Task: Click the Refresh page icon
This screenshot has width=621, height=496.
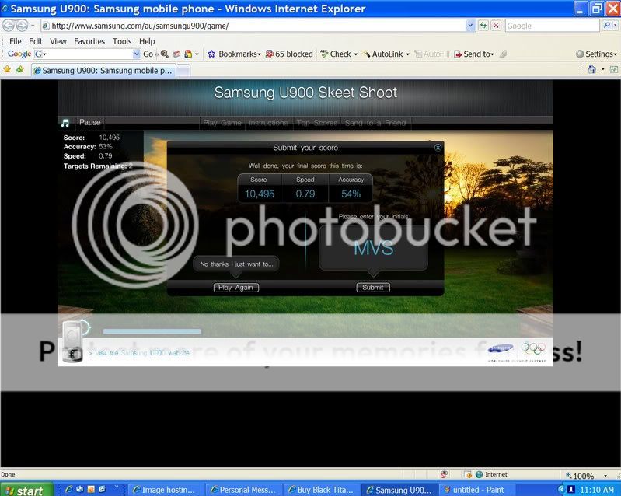Action: (x=483, y=26)
